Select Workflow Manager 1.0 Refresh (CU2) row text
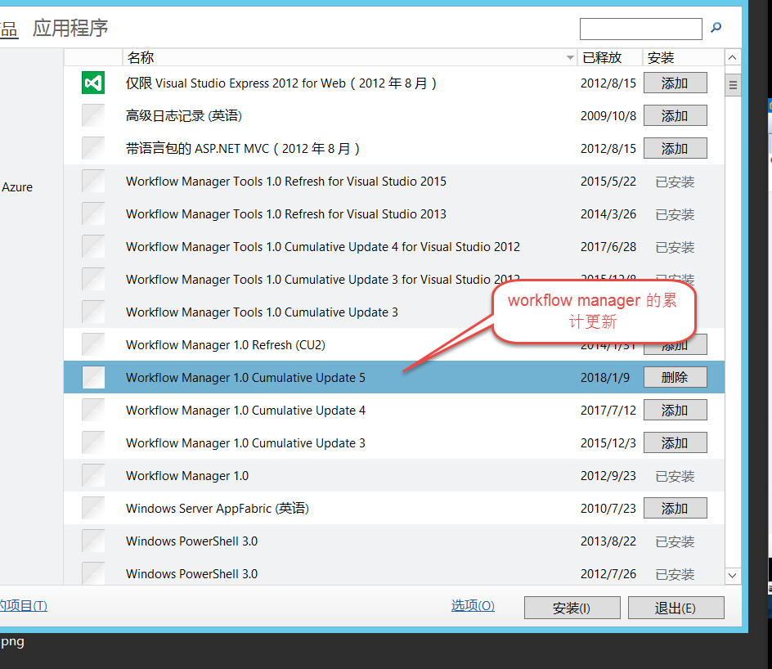The image size is (772, 669). [x=226, y=344]
